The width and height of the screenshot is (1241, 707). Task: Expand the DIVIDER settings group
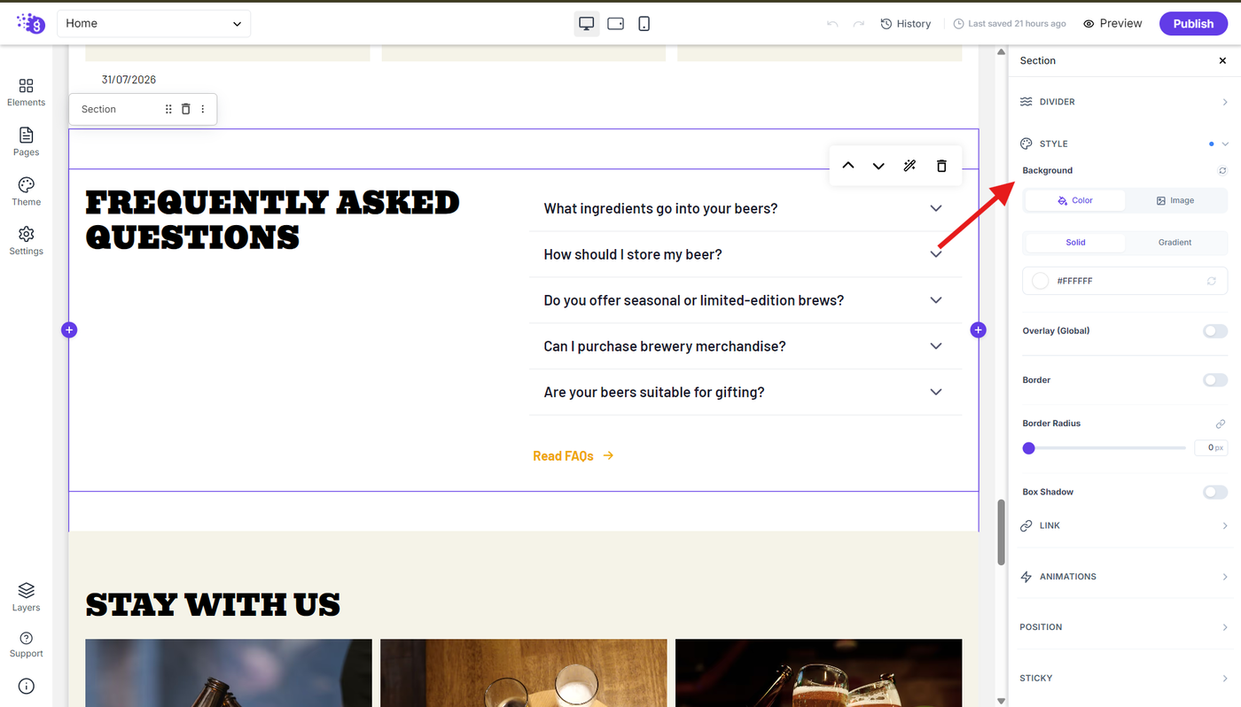(1124, 102)
